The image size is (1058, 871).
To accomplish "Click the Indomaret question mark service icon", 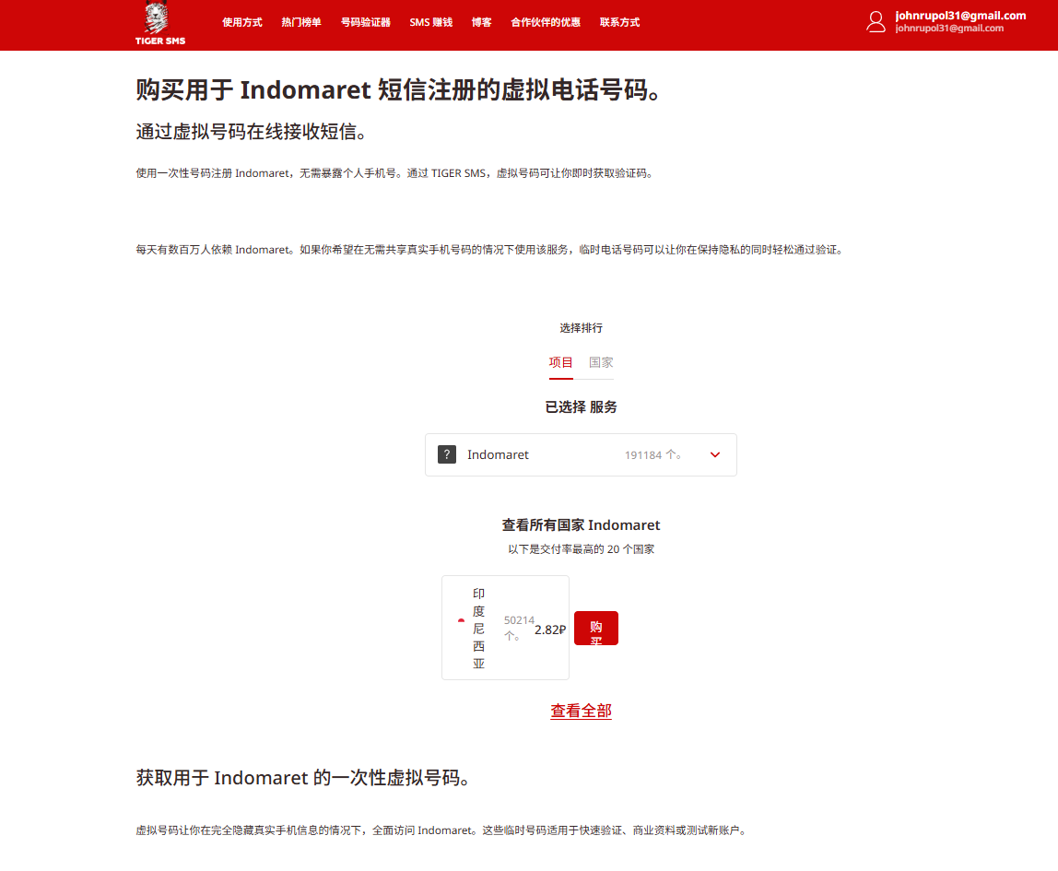I will point(447,454).
